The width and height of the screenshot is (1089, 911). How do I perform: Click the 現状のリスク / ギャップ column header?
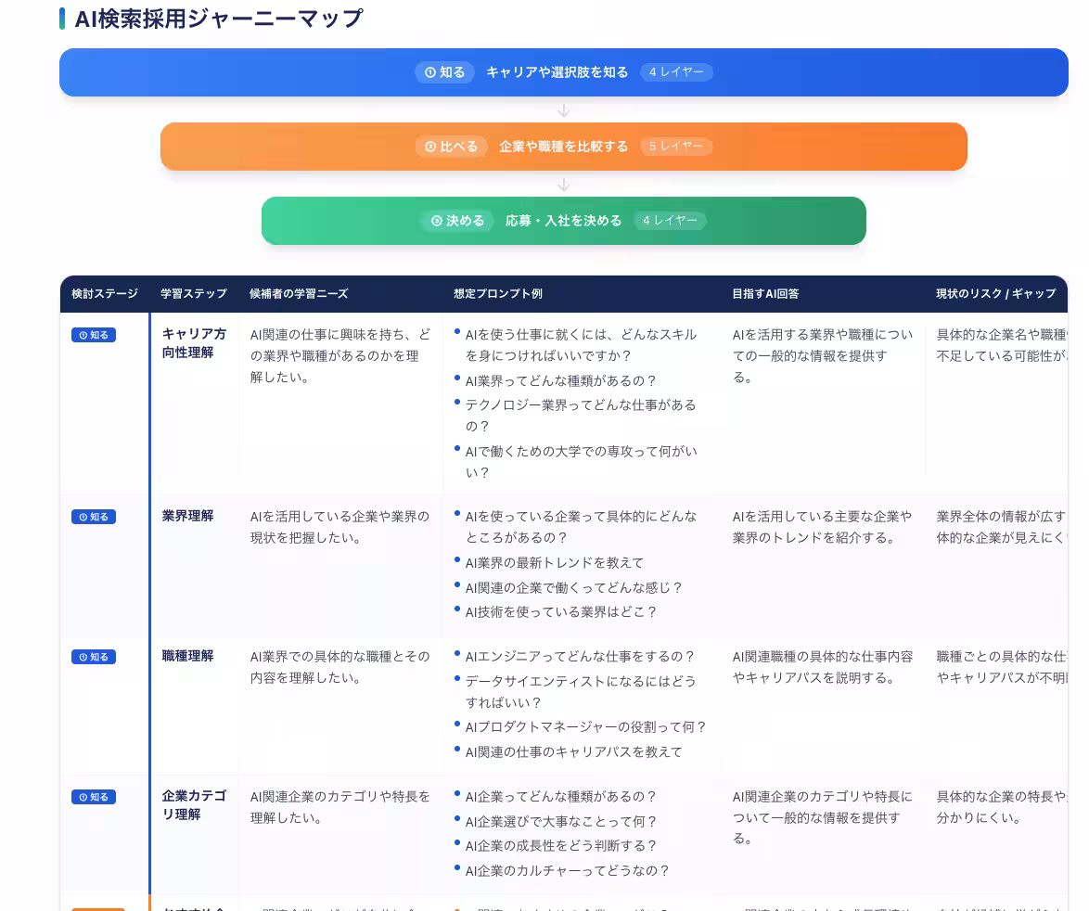tap(996, 294)
